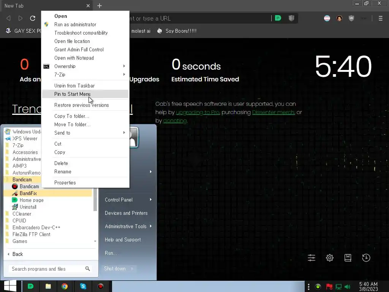This screenshot has width=389, height=292.
Task: Open the Soy Booru!!!!! bookmark
Action: coord(177,31)
